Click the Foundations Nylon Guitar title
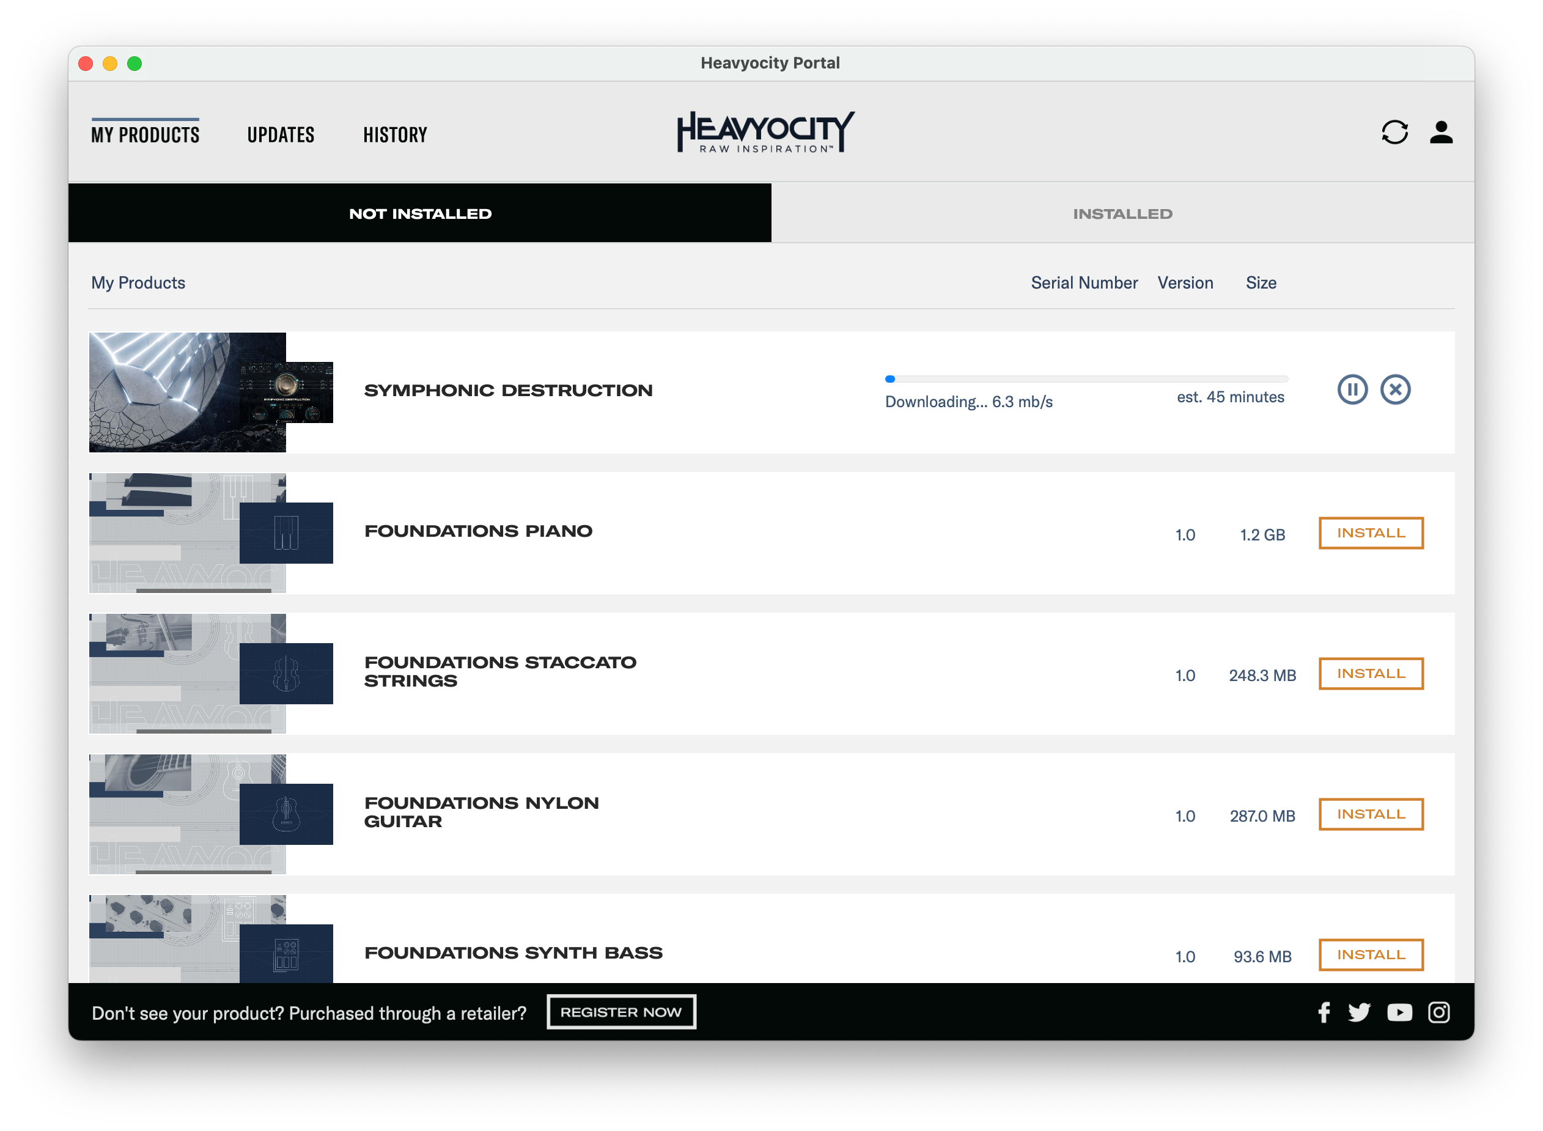Screen dimensions: 1543x1131 tap(481, 812)
